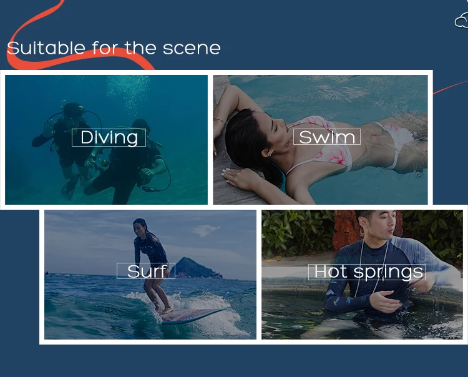
Task: Click the cloud icon in the top corner
Action: coord(462,21)
